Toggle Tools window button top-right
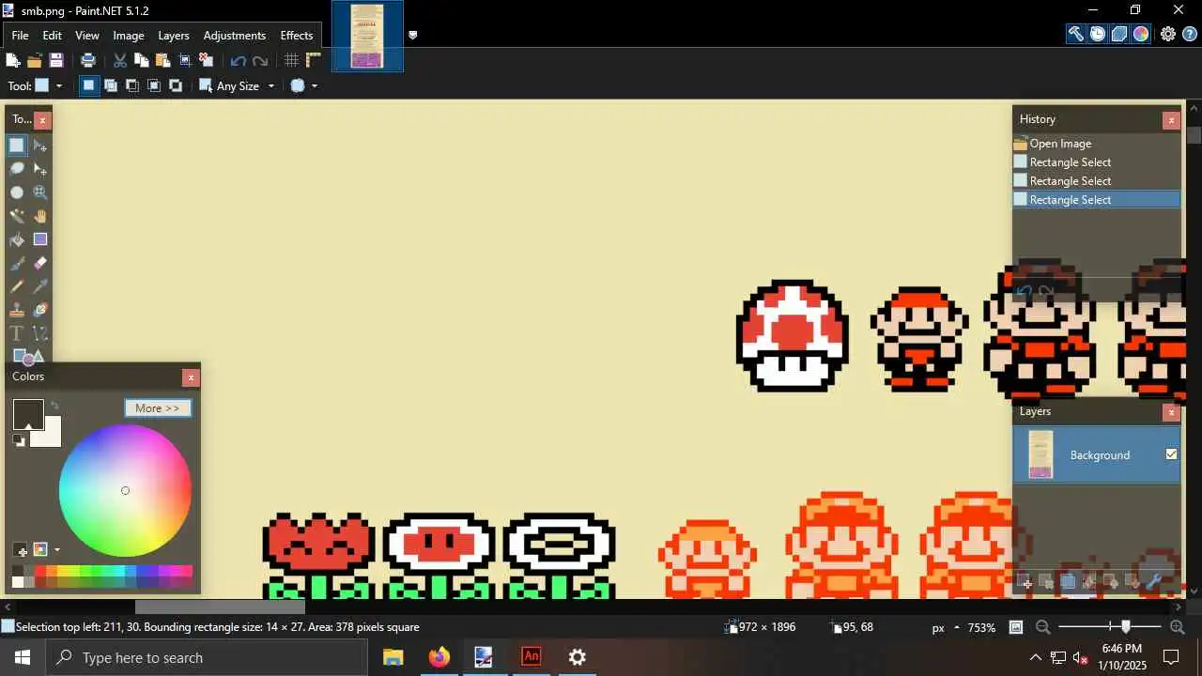This screenshot has width=1202, height=676. 1076,34
